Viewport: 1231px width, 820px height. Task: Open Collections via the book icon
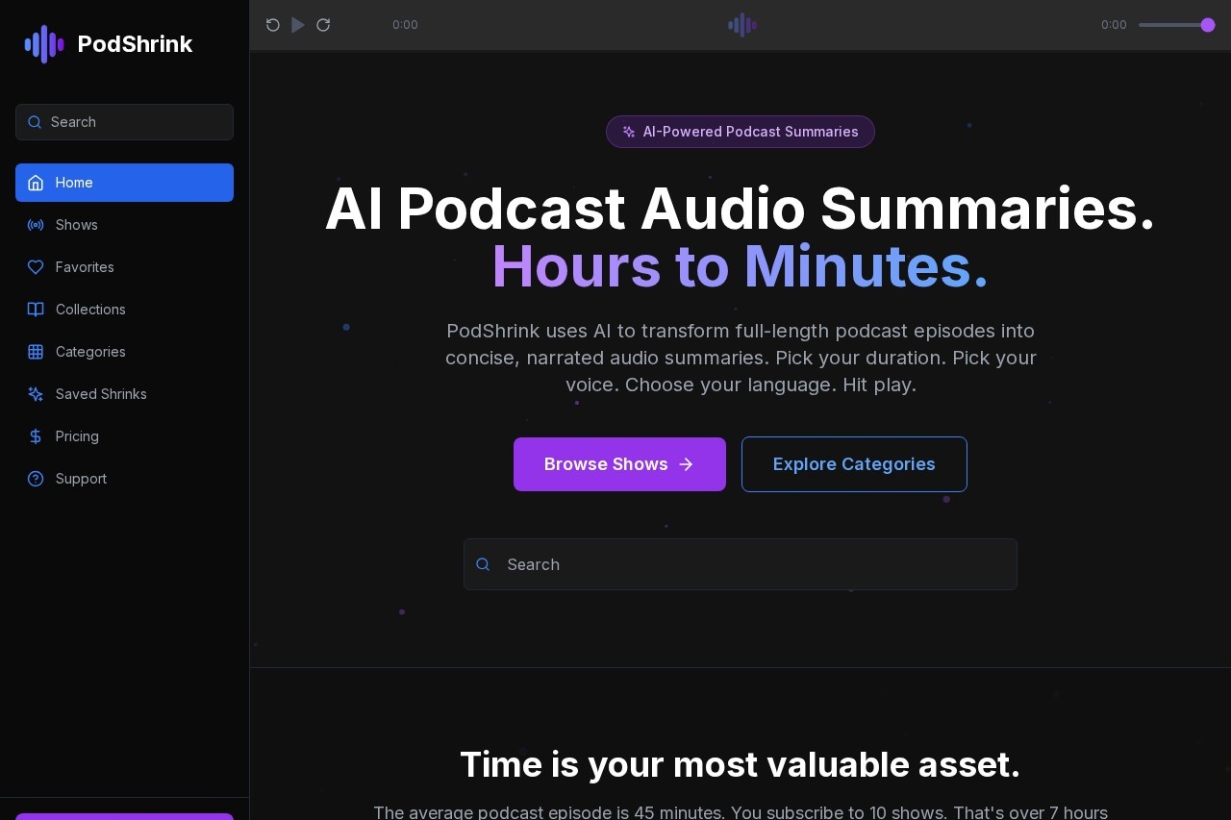click(36, 310)
